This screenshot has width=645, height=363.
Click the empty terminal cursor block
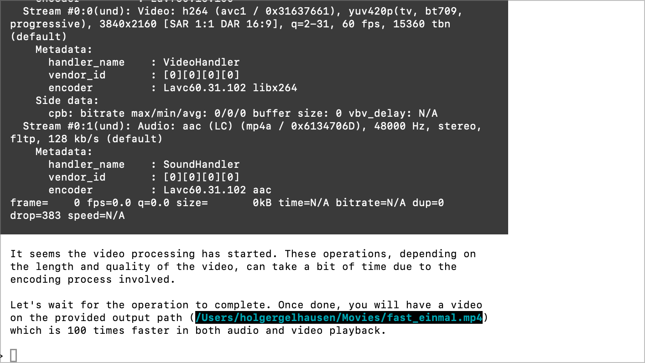coord(14,356)
